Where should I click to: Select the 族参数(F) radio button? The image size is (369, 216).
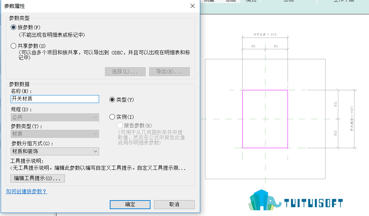13,27
